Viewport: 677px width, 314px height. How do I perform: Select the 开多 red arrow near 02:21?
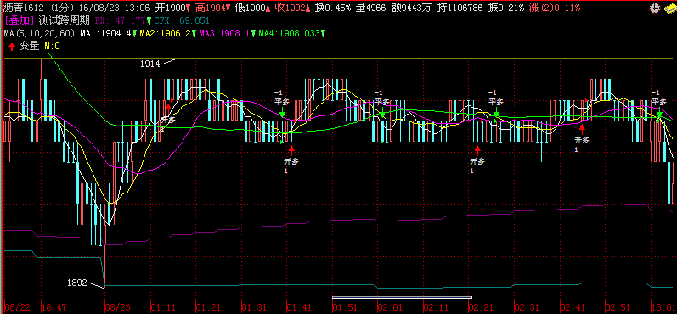(x=477, y=149)
